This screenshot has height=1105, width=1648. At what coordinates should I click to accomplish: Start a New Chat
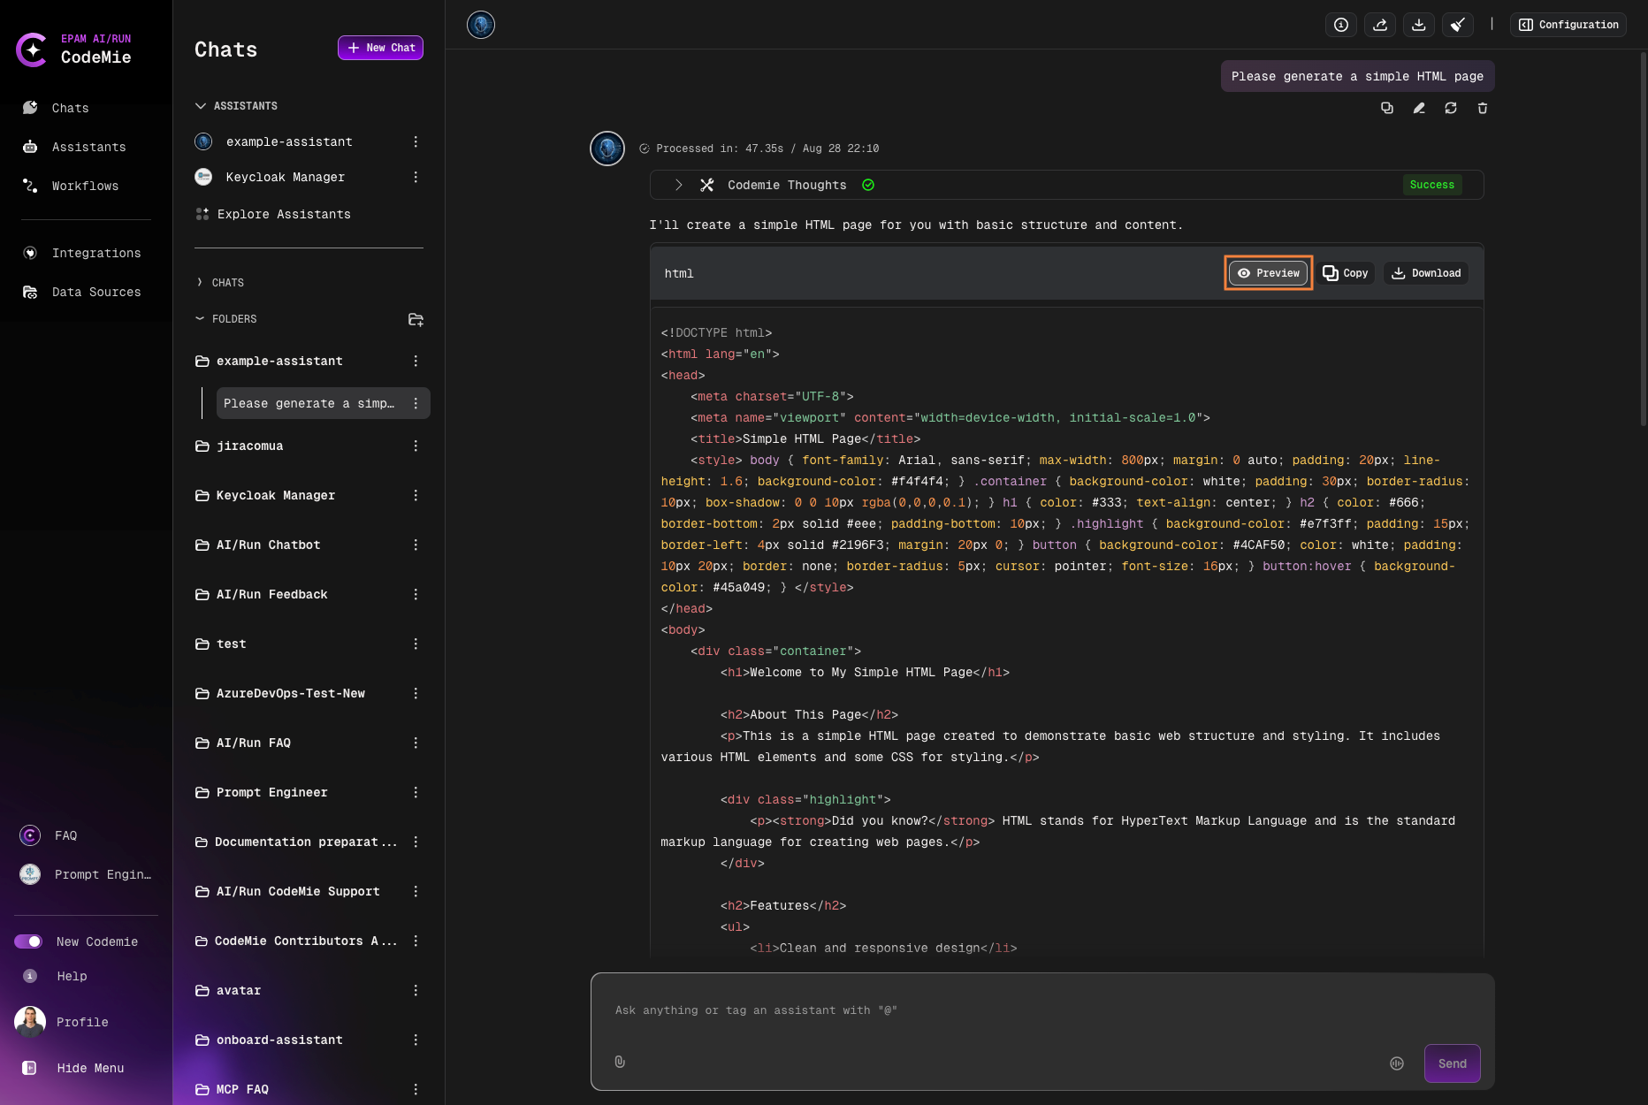pos(380,48)
